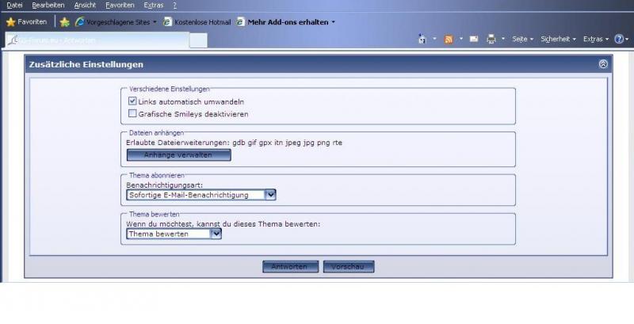The width and height of the screenshot is (634, 324).
Task: Click the add to favorites bar icon
Action: [x=65, y=21]
